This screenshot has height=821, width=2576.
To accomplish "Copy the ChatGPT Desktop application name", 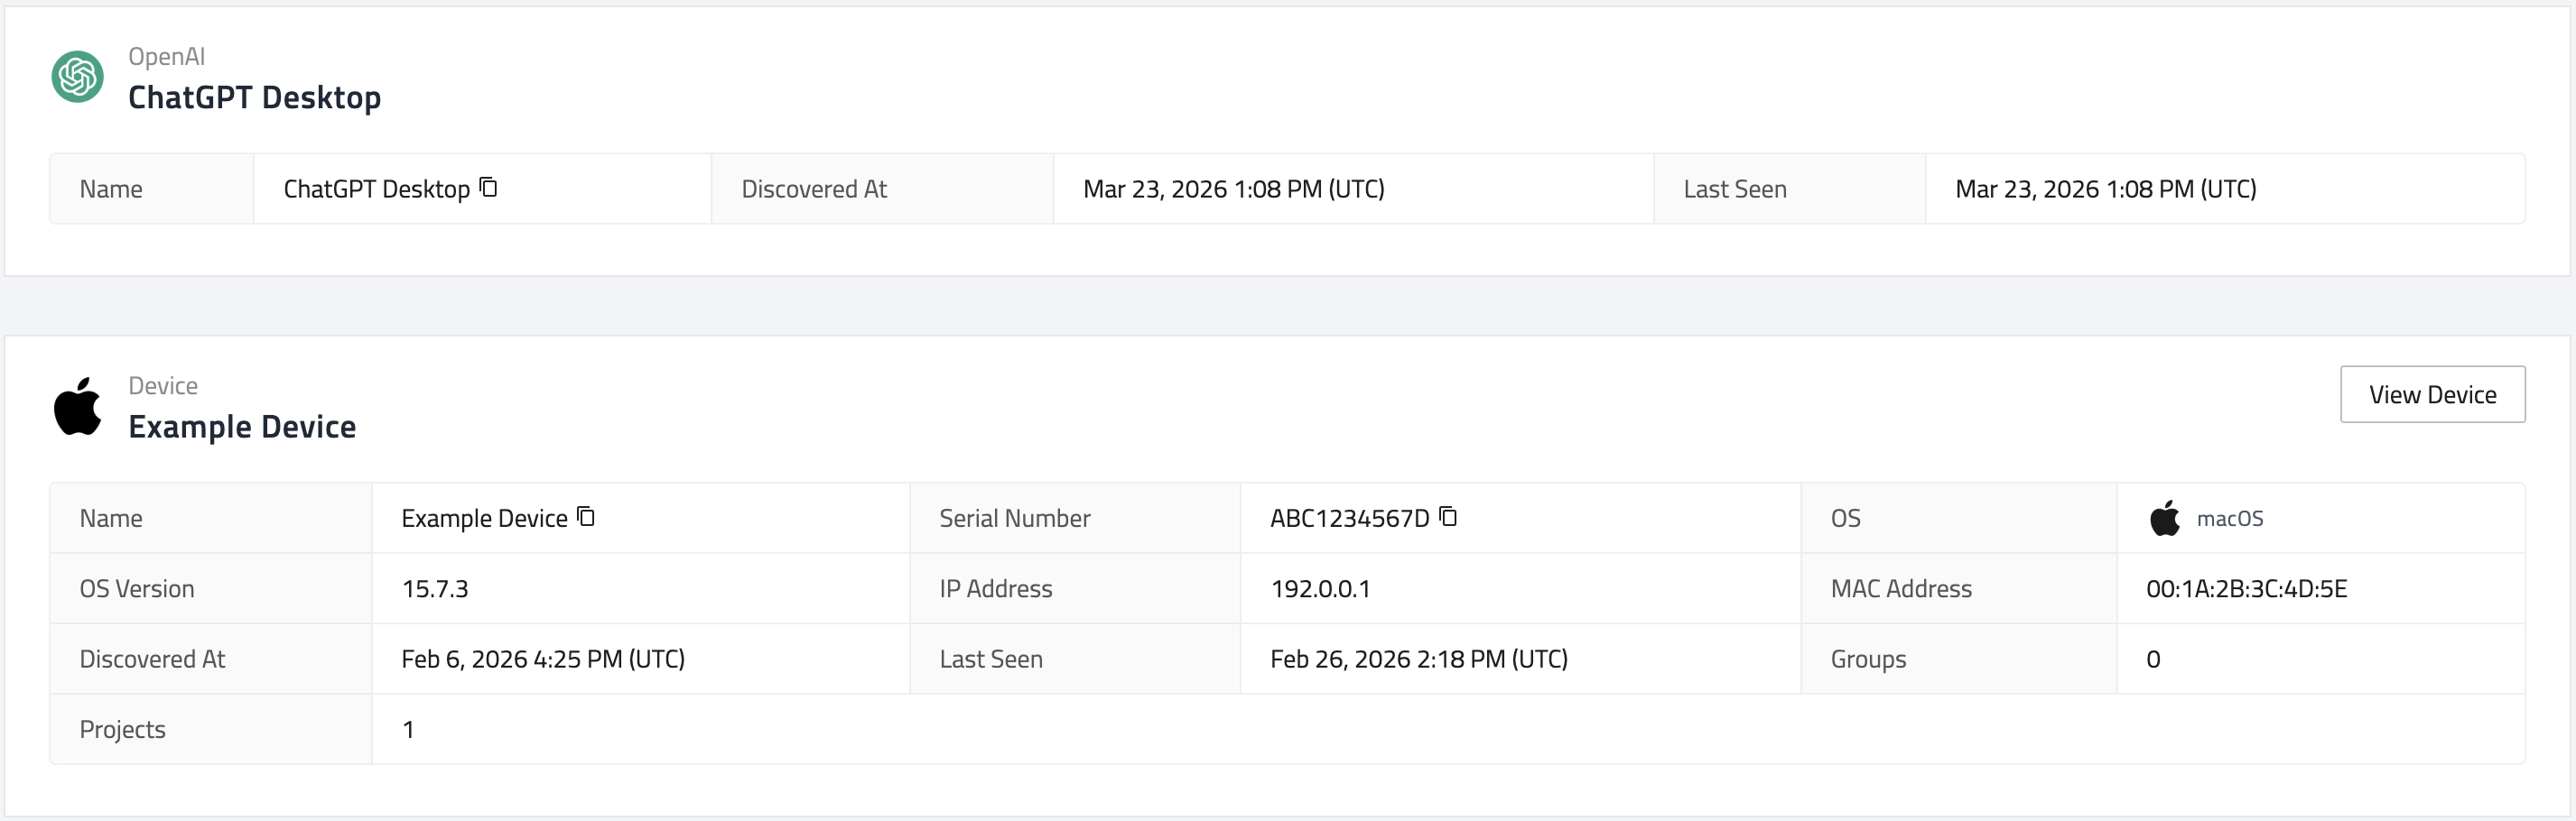I will point(489,188).
